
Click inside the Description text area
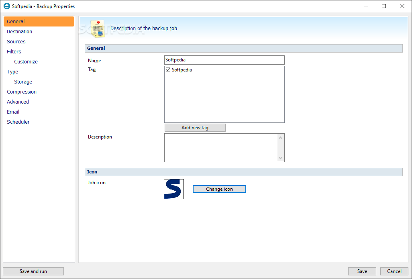tap(221, 148)
